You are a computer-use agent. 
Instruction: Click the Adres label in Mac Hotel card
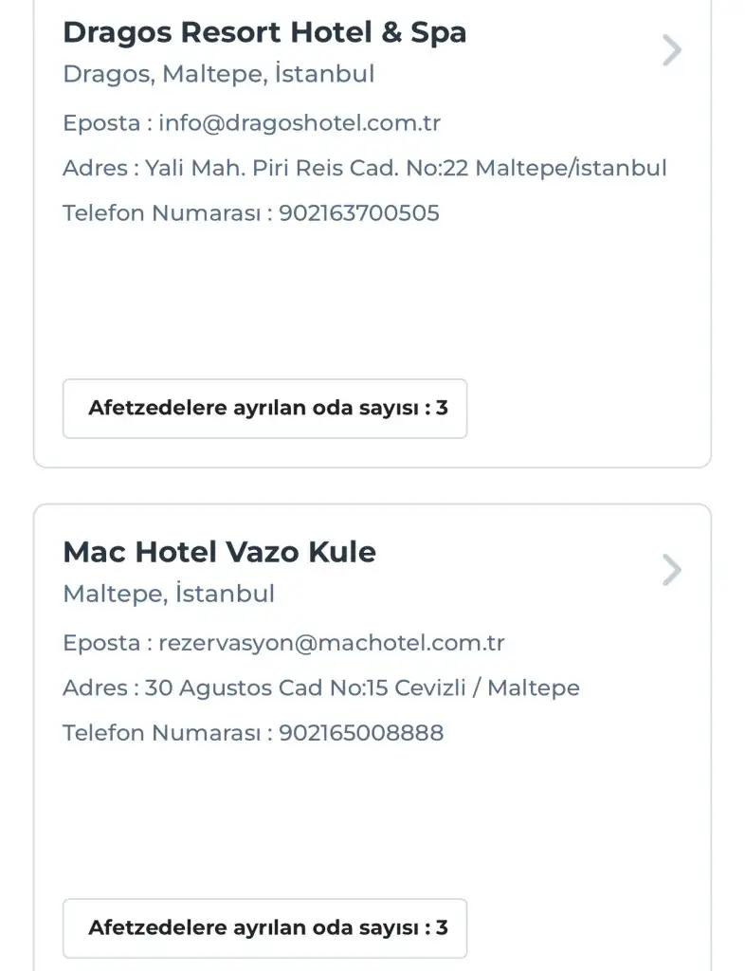95,687
